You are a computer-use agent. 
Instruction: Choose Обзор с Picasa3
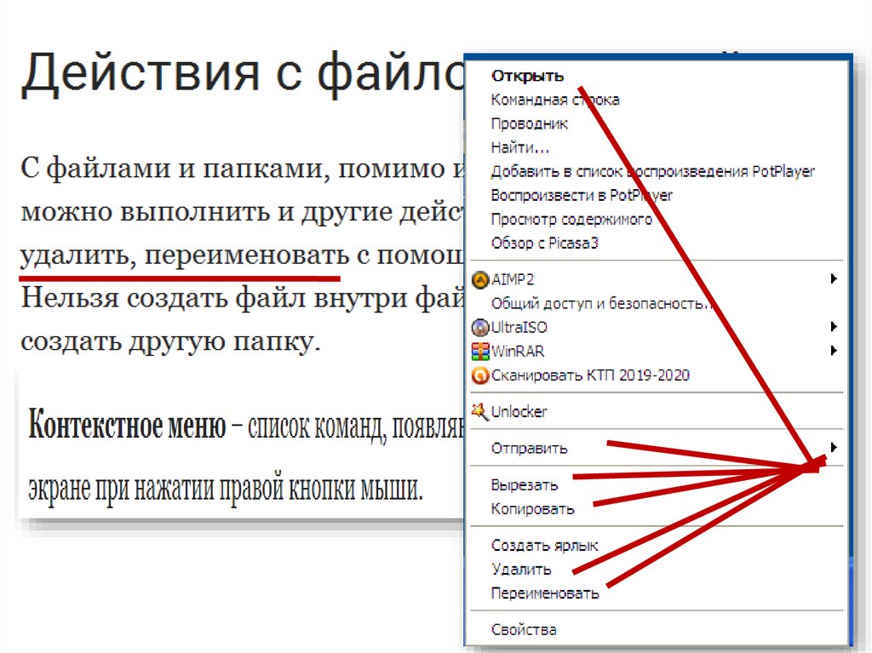544,243
